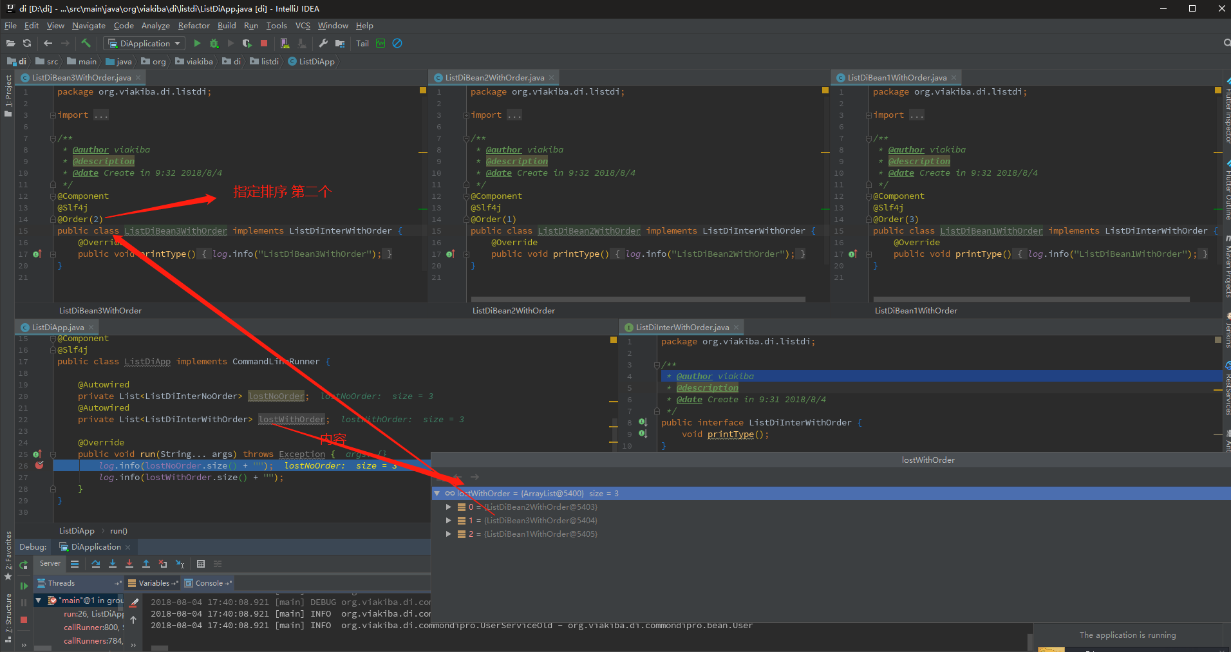This screenshot has width=1231, height=652.
Task: Click the blue circle-slash toolbar icon
Action: tap(397, 43)
